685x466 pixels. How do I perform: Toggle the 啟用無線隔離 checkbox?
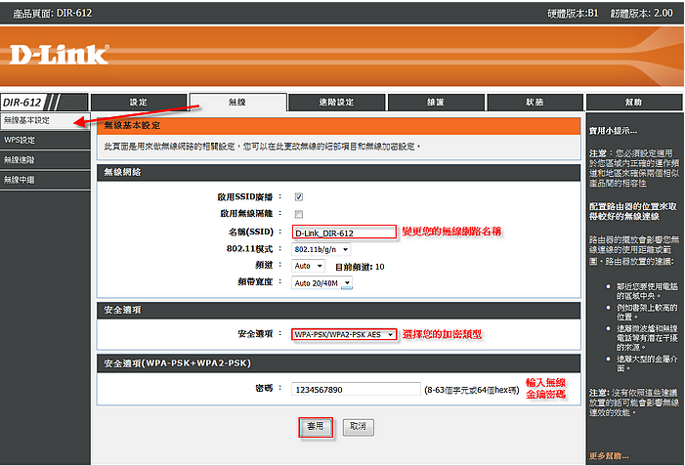299,214
